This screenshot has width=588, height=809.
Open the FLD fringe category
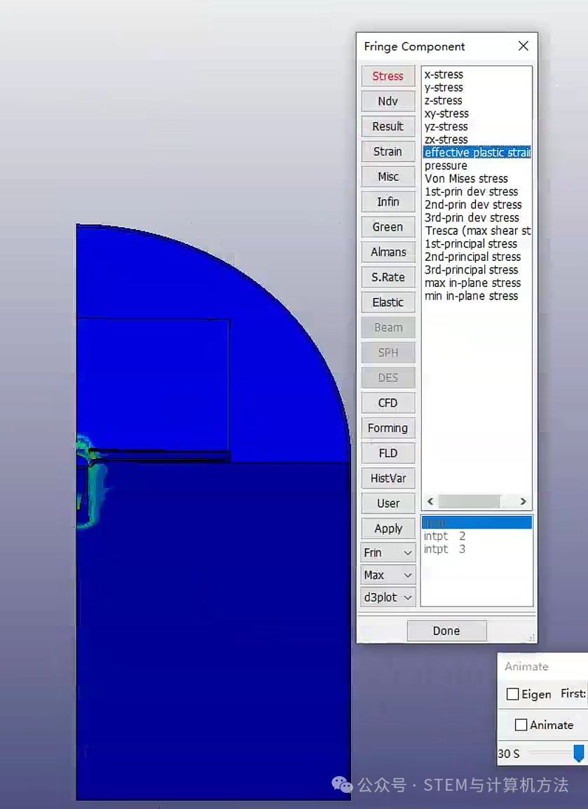pyautogui.click(x=388, y=454)
